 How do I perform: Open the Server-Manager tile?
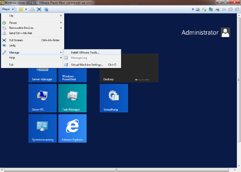(x=43, y=75)
